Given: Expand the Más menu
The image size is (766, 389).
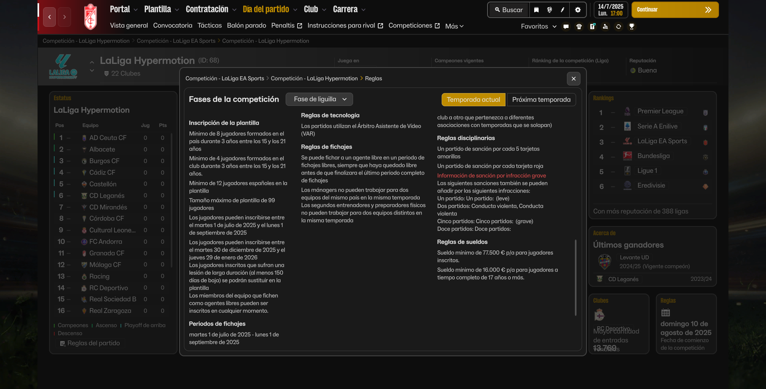Looking at the screenshot, I should click(454, 26).
